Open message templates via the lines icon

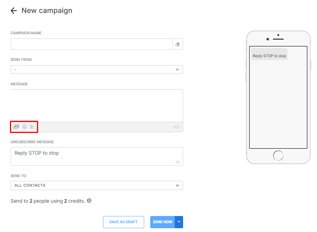32,127
